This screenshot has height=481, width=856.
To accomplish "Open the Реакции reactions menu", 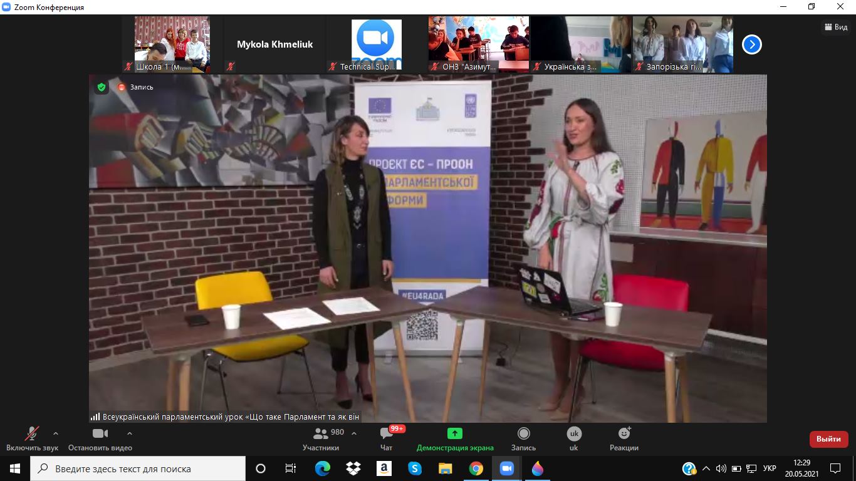I will pos(624,439).
